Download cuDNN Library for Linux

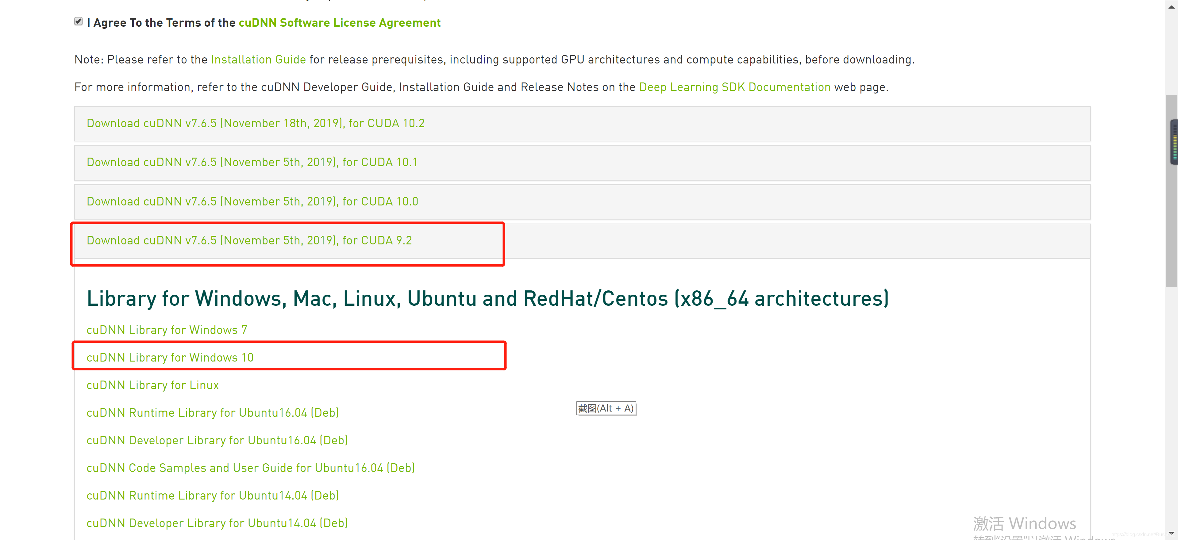(x=152, y=385)
